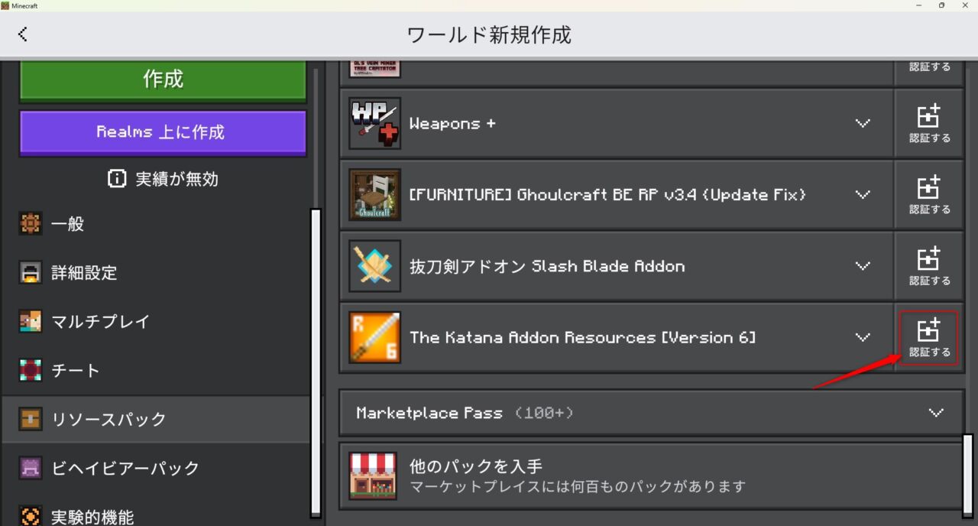Click the リソースパック sidebar icon
978x526 pixels.
[x=30, y=419]
